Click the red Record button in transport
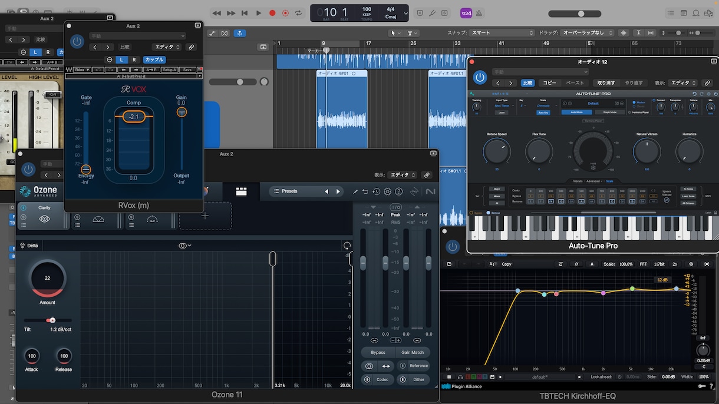 pos(272,13)
